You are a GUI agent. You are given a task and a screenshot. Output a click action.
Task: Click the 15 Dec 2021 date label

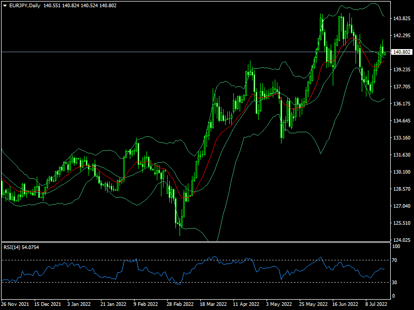click(x=48, y=304)
